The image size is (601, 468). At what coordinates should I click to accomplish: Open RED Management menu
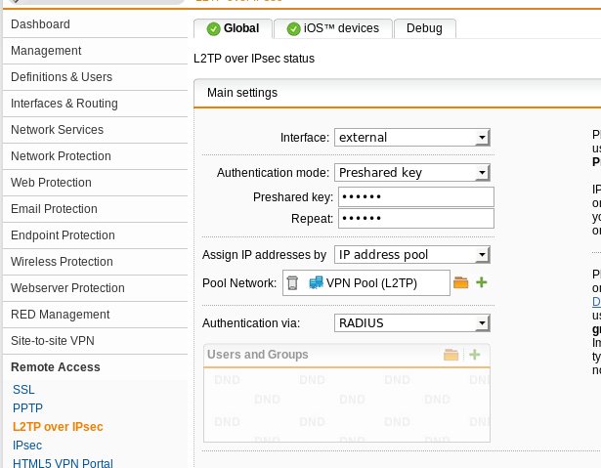(x=95, y=315)
